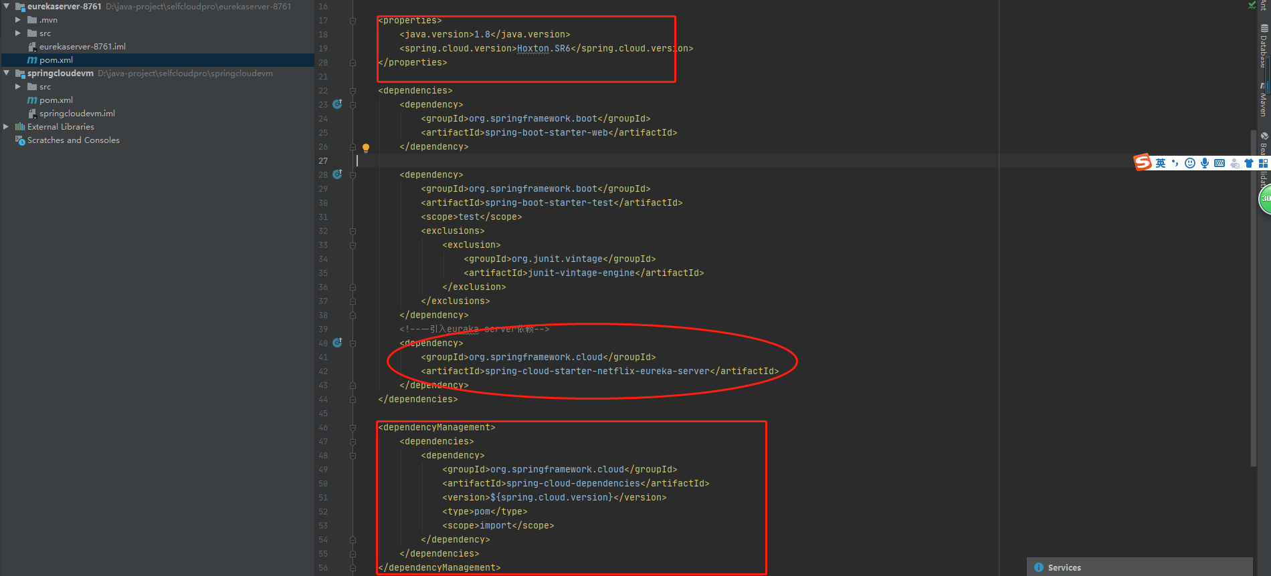The width and height of the screenshot is (1271, 576).
Task: Click the green floating circle showing 30
Action: [x=1266, y=198]
